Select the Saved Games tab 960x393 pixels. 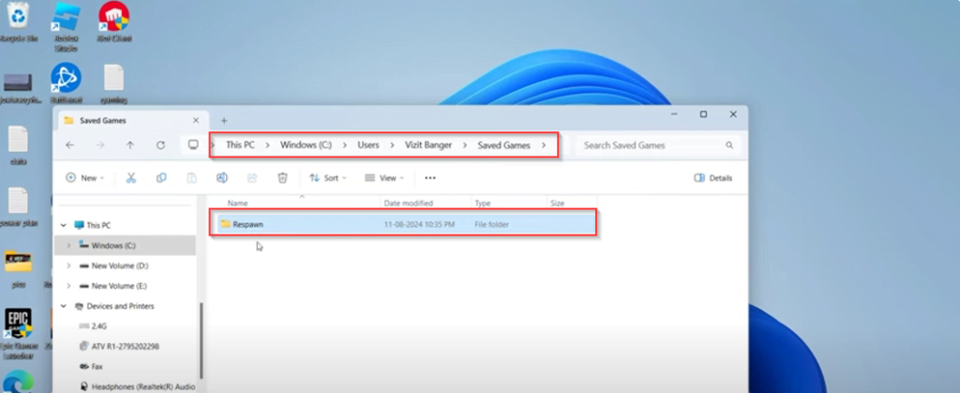point(131,121)
